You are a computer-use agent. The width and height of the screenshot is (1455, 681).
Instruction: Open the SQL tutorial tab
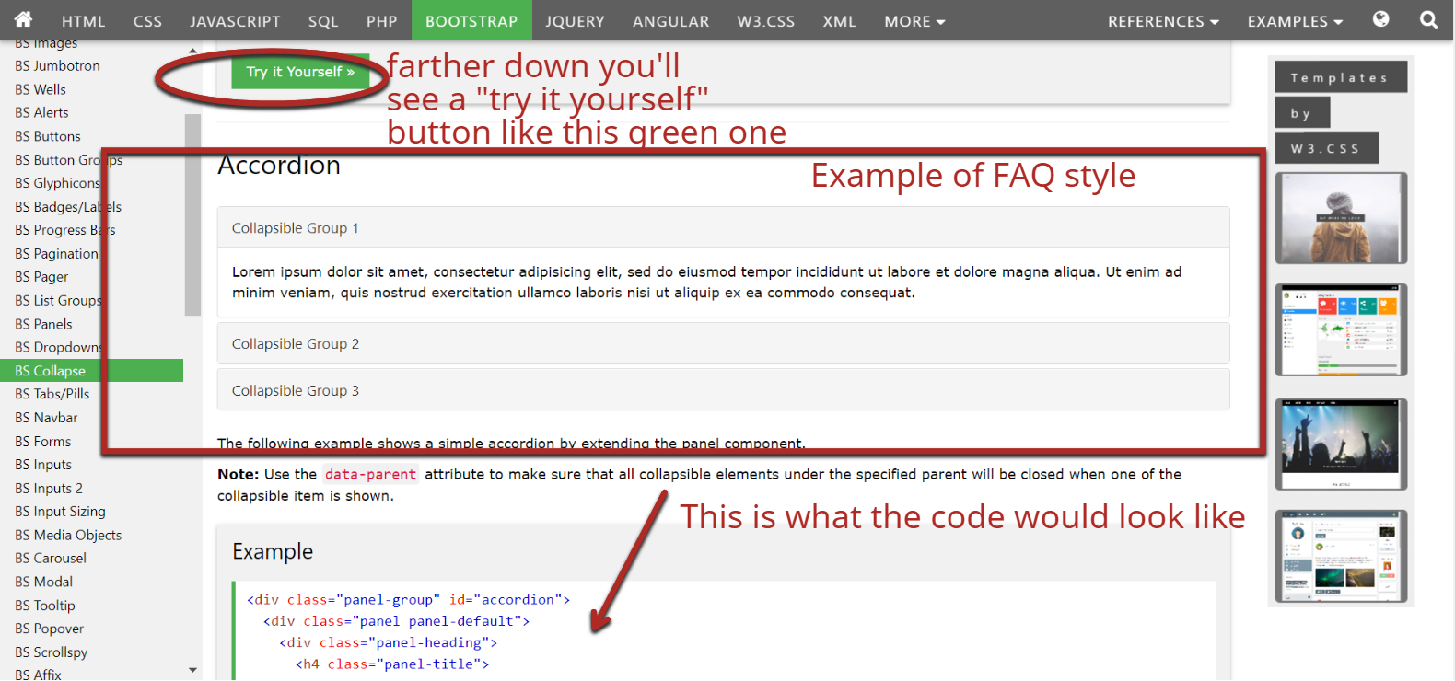[x=323, y=21]
